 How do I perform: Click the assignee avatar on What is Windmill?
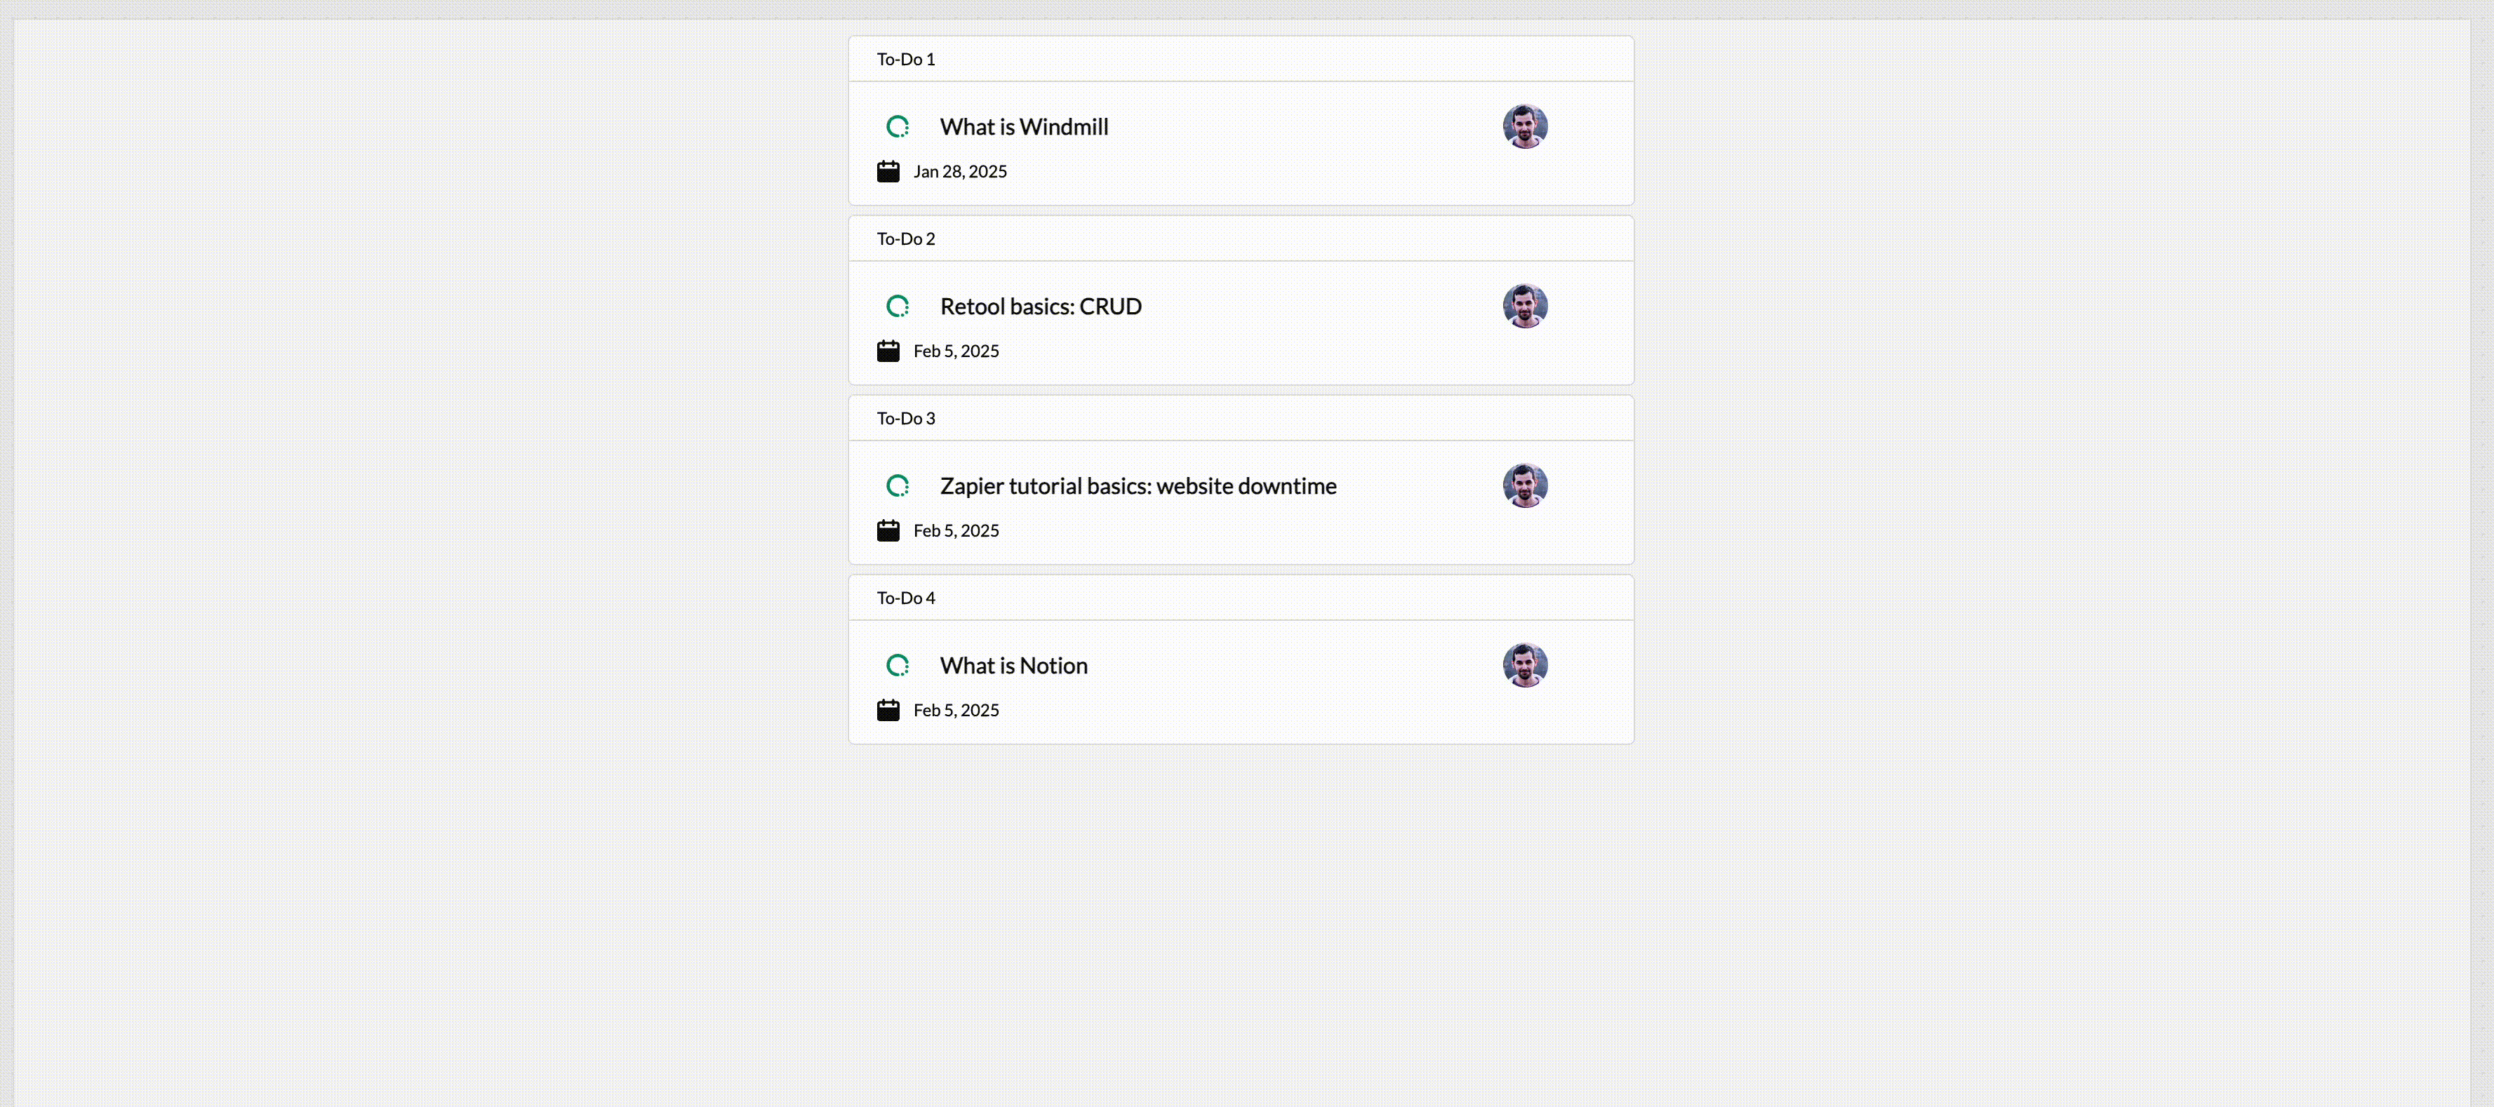click(x=1525, y=127)
